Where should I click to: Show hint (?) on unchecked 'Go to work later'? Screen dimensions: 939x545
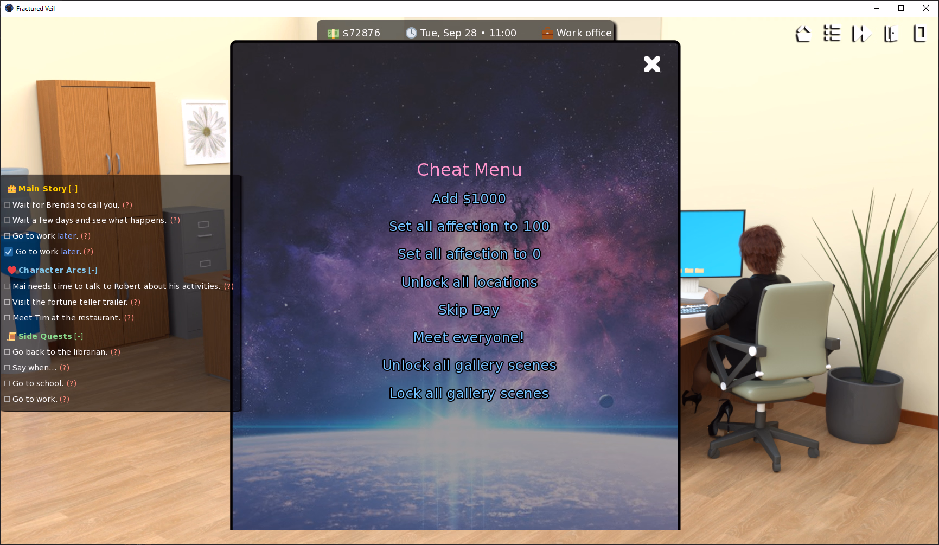[x=86, y=236]
